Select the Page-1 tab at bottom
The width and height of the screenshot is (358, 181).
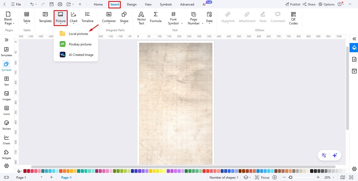[66, 177]
